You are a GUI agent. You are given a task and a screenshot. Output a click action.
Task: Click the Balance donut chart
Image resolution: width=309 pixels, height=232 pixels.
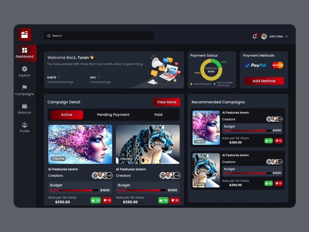pos(211,70)
